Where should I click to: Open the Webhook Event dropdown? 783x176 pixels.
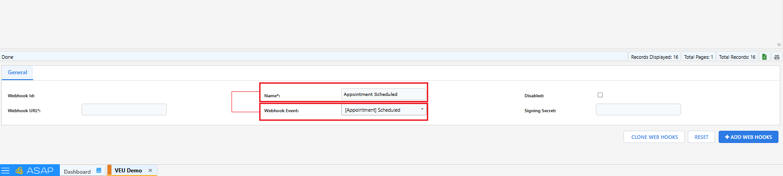pyautogui.click(x=383, y=110)
